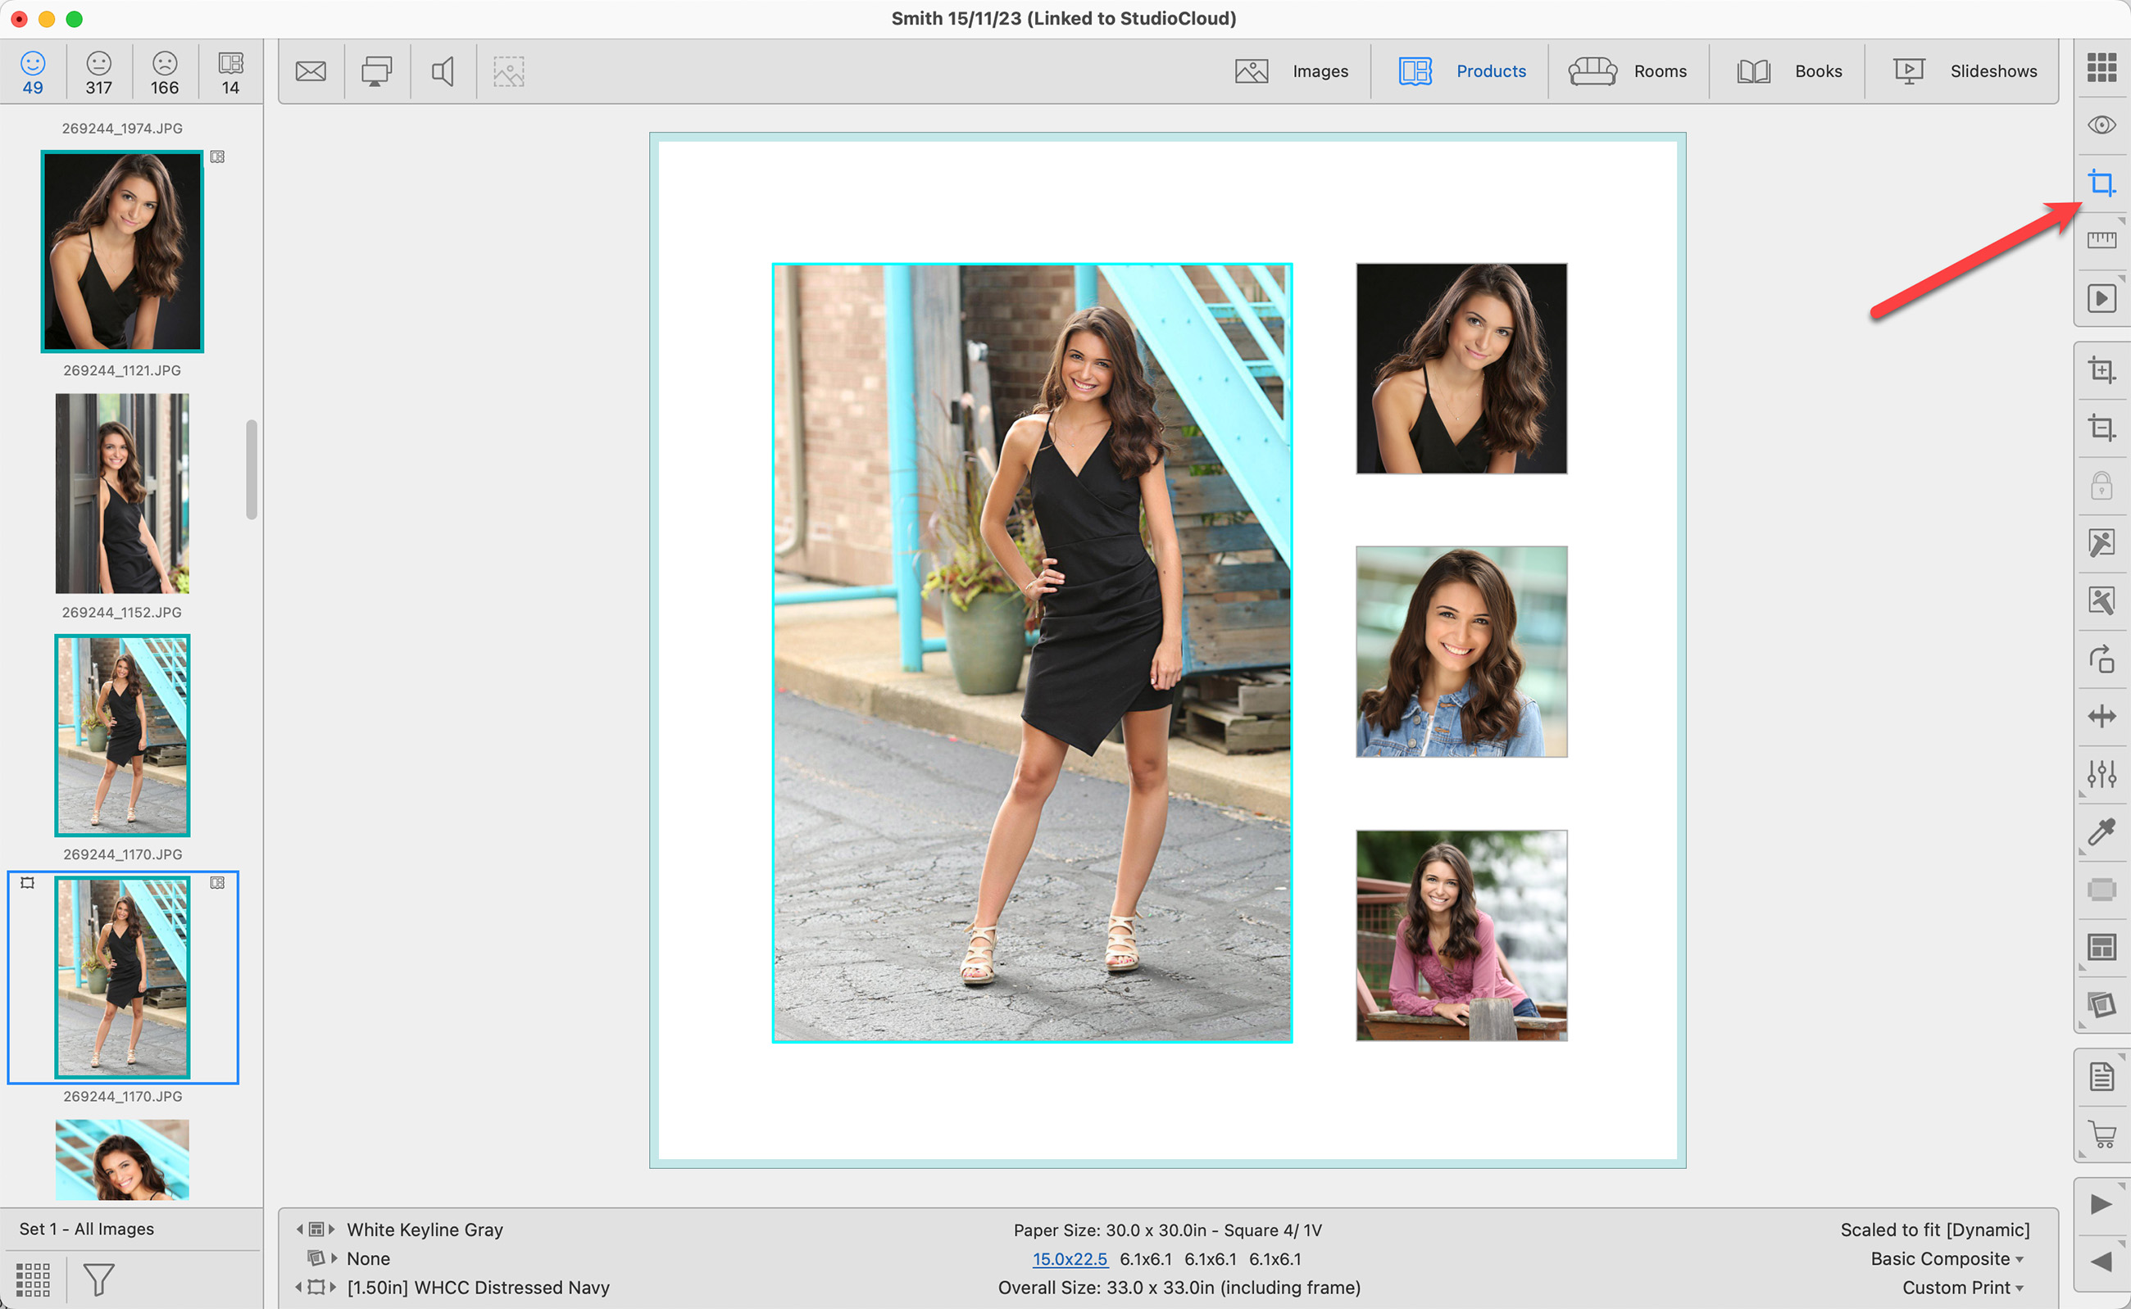
Task: Toggle the eye visibility icon
Action: tap(2101, 125)
